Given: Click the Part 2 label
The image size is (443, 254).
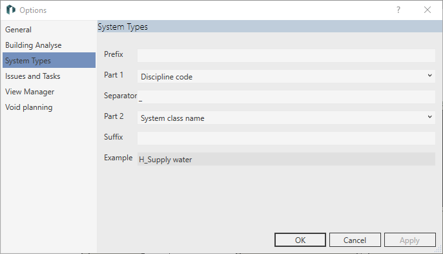Looking at the screenshot, I should [x=114, y=116].
